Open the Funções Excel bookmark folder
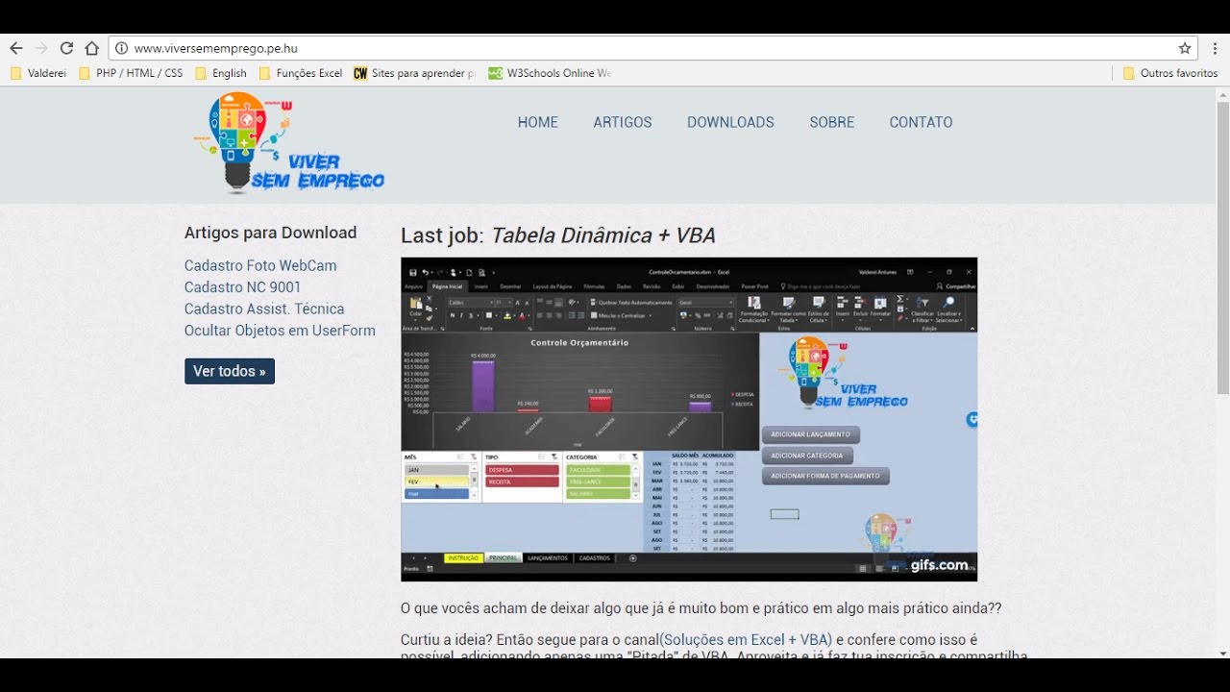 (300, 73)
